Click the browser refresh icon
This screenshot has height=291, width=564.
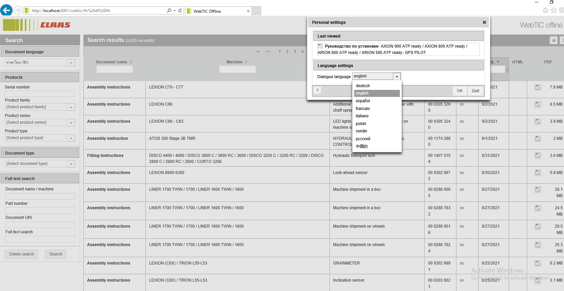(x=180, y=10)
